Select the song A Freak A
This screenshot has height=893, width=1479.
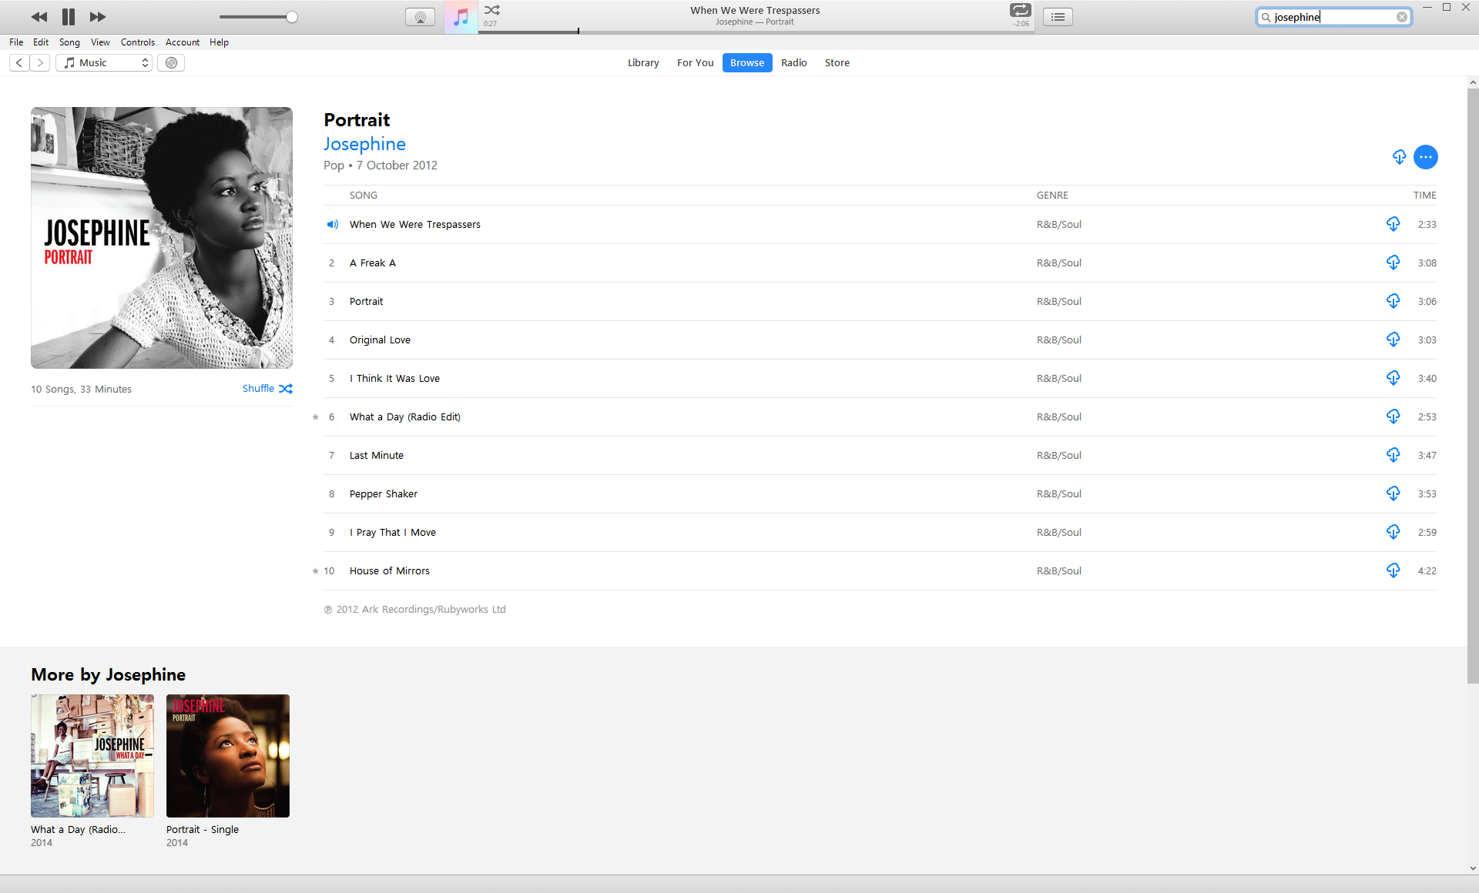(x=880, y=263)
